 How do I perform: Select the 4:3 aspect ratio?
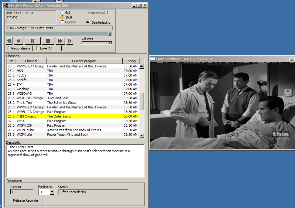tap(62, 12)
